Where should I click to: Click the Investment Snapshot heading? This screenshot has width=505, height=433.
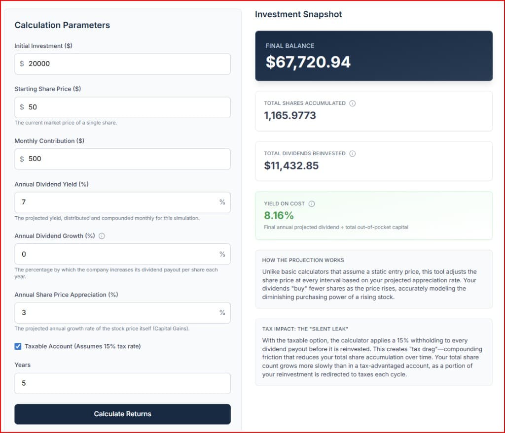click(298, 14)
